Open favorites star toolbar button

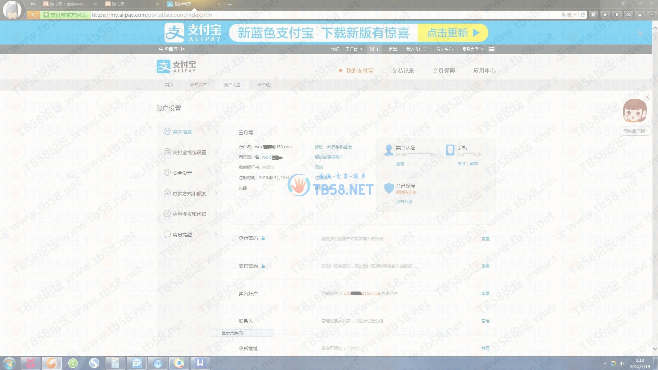(605, 15)
